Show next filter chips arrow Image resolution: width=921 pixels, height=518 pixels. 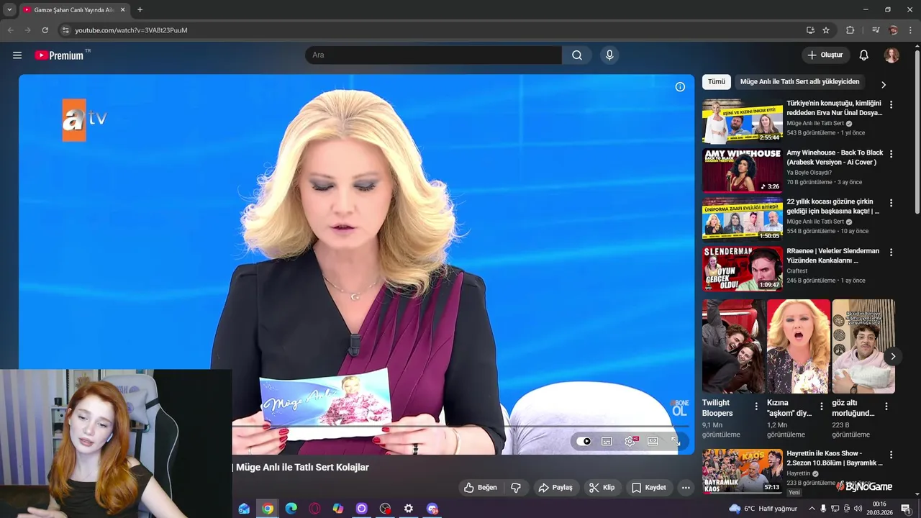point(884,85)
